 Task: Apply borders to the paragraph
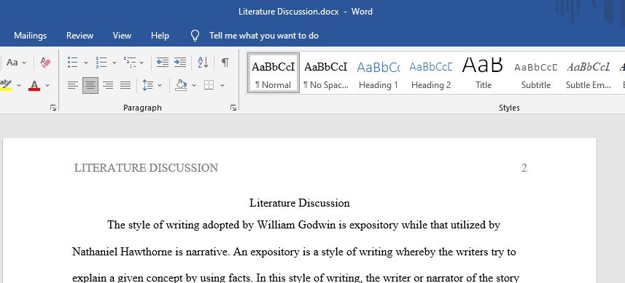209,85
